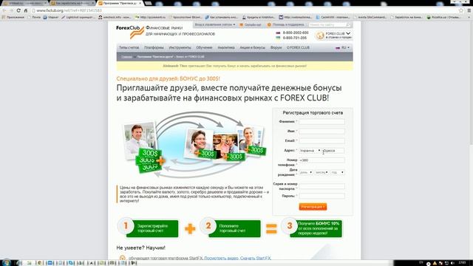Viewport: 473px width, 266px height.
Task: Bookmark page with star icon
Action: 461,10
